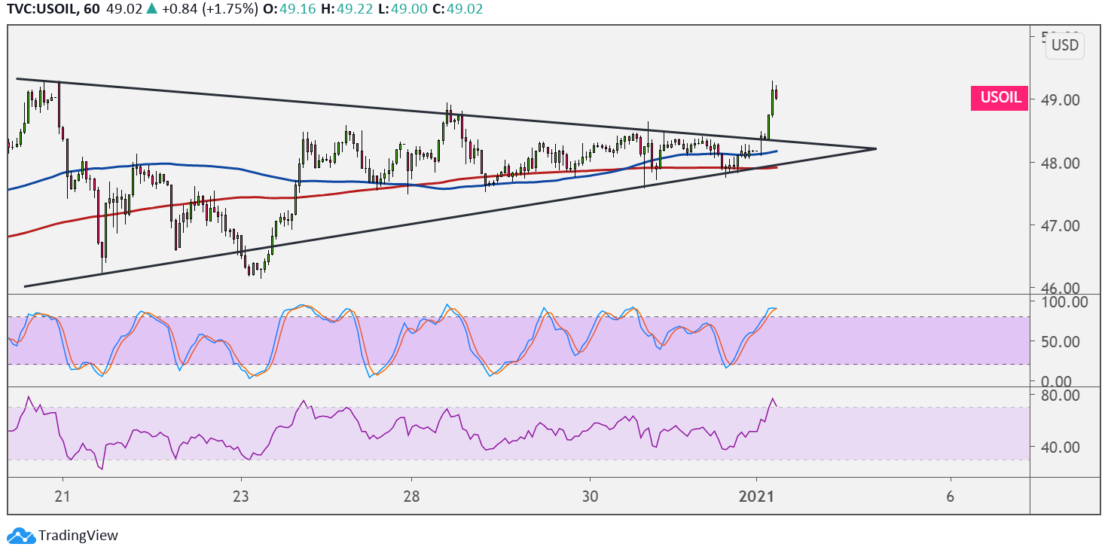Click the 23 date label on time axis
This screenshot has width=1108, height=556.
tap(241, 496)
